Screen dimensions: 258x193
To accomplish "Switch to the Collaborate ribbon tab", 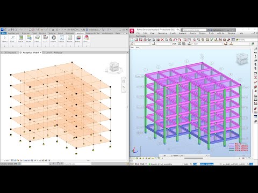I will [x=107, y=33].
